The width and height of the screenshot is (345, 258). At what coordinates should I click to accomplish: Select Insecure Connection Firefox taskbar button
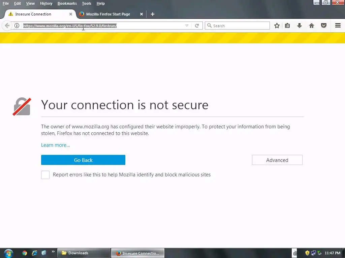[138, 253]
